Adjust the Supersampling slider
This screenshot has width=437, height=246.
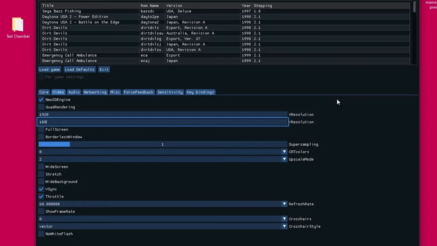pyautogui.click(x=162, y=144)
